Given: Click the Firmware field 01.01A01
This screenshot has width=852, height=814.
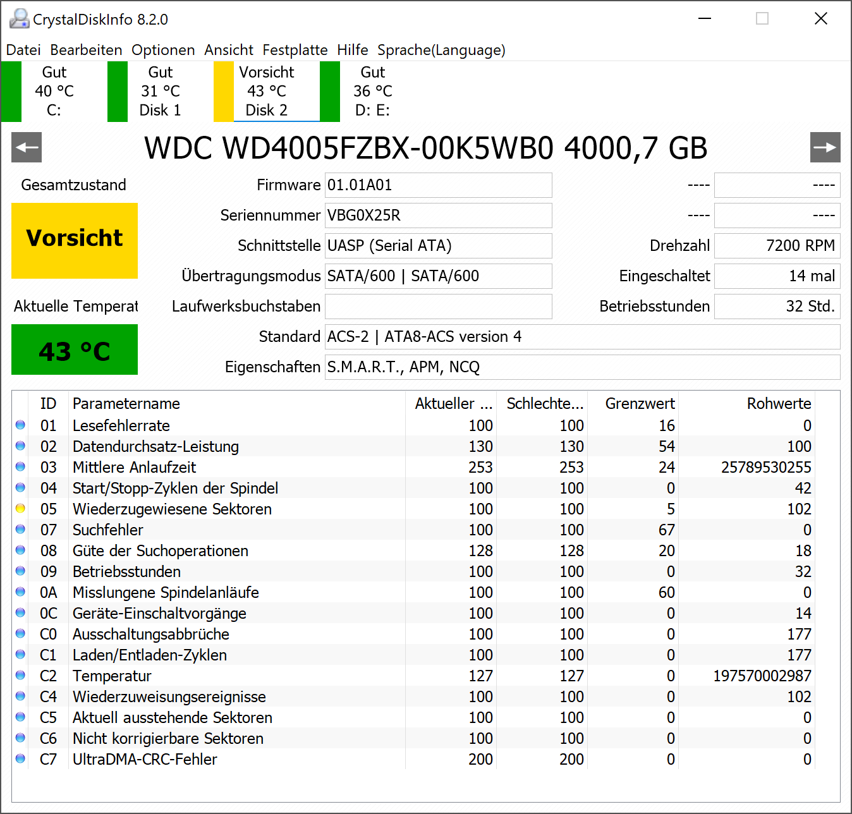Looking at the screenshot, I should pos(439,185).
